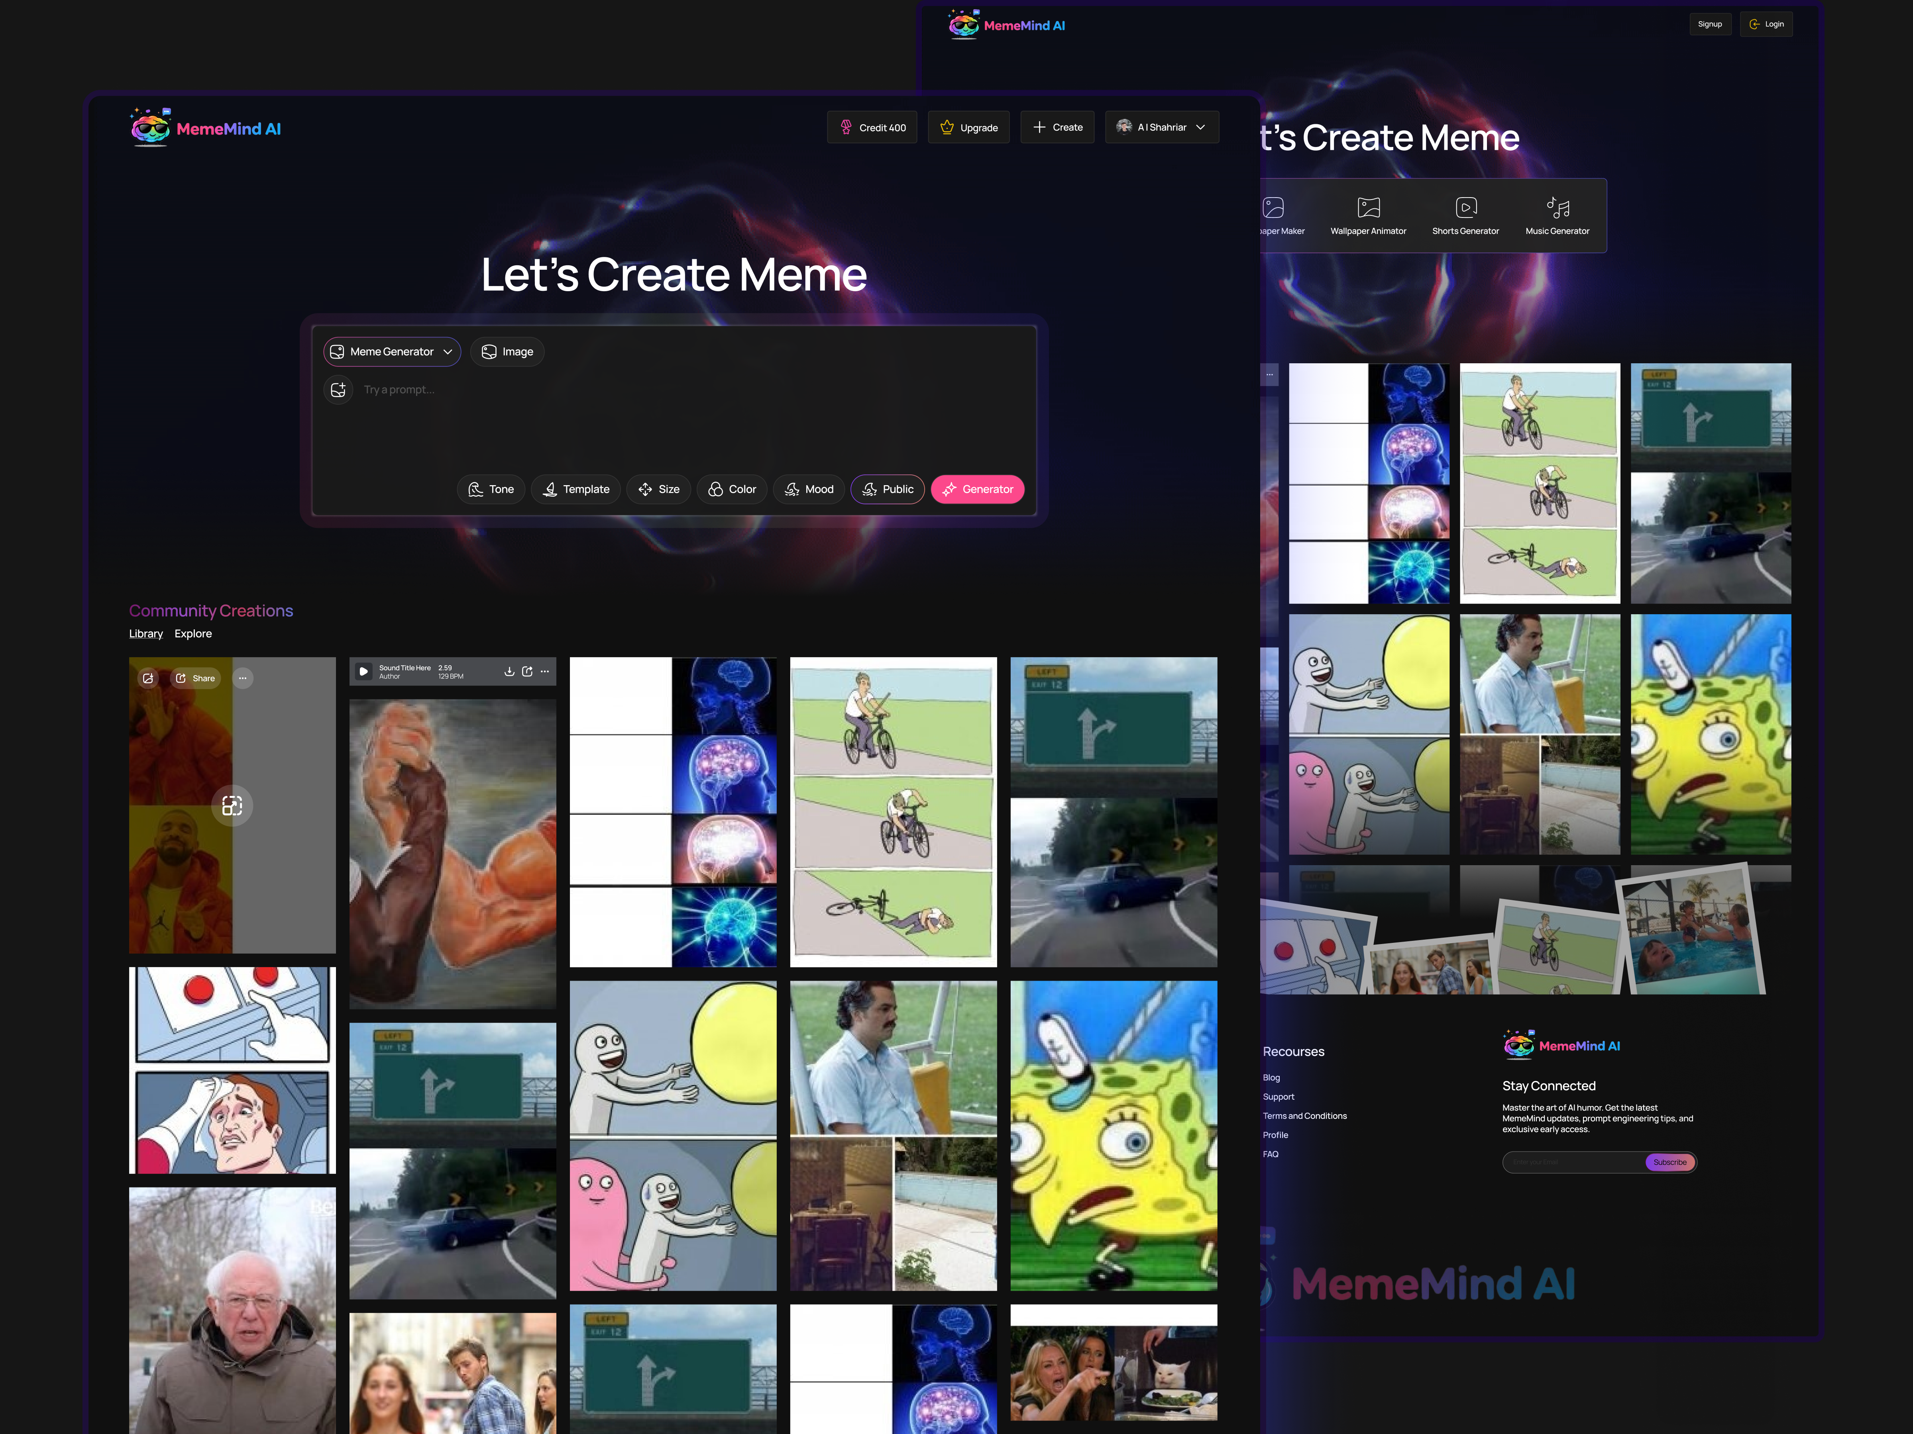Open the Color options
The width and height of the screenshot is (1913, 1434).
pos(732,489)
